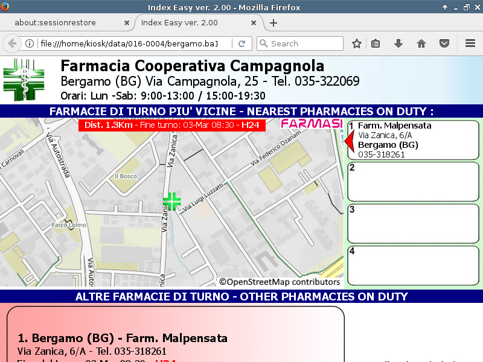Open the Pocket icon in toolbar

tap(444, 43)
